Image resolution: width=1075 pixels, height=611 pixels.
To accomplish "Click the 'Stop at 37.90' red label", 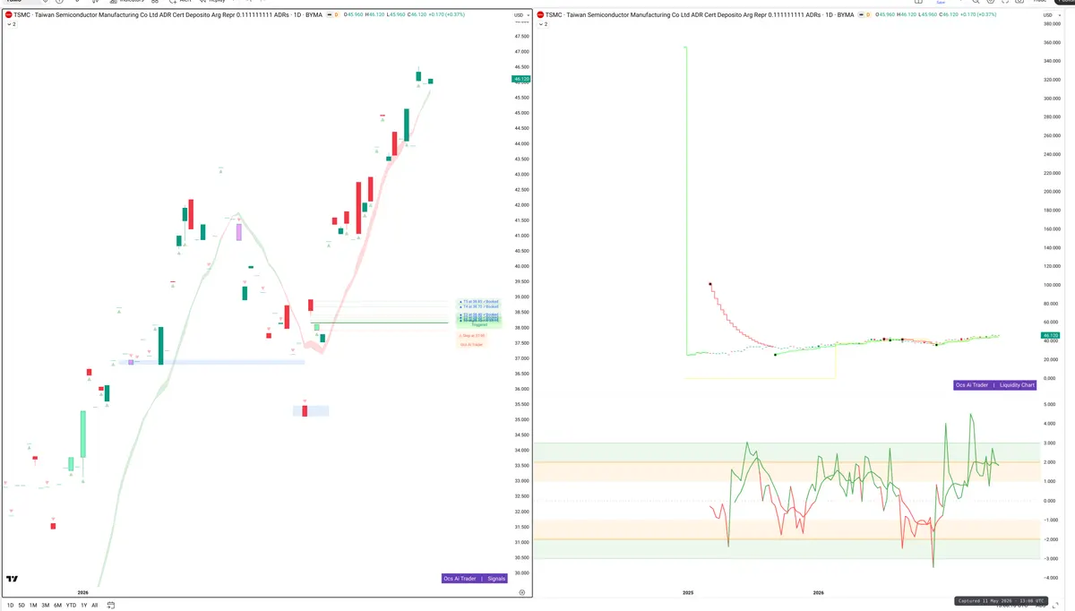I will click(x=473, y=336).
